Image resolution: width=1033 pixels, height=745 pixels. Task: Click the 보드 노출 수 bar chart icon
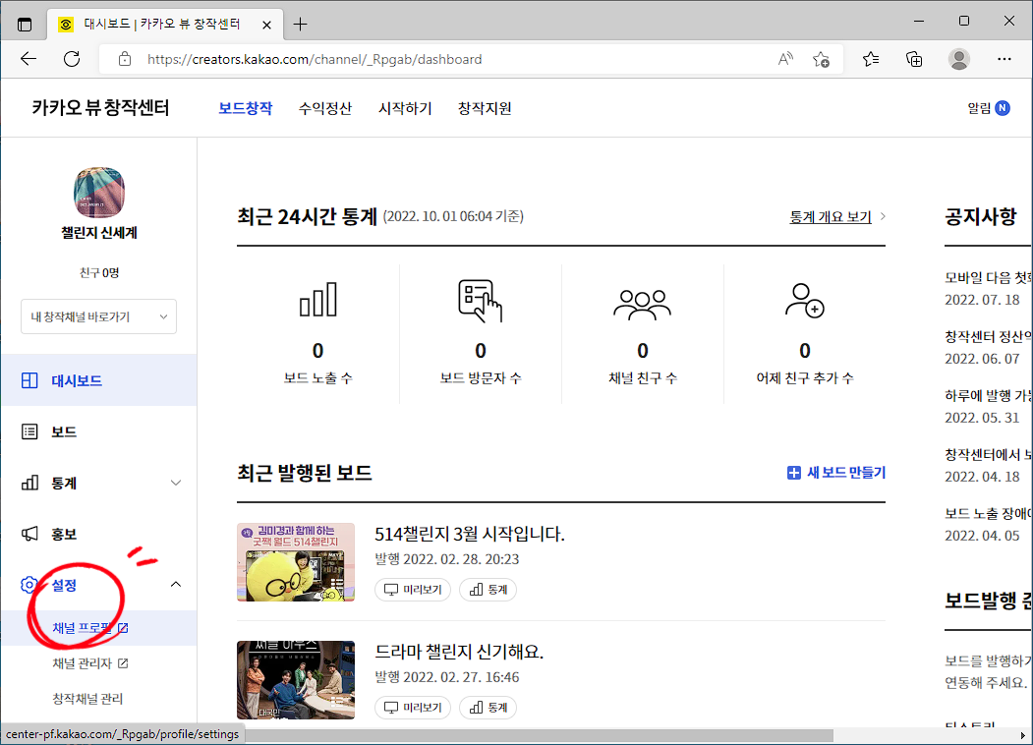(x=318, y=300)
